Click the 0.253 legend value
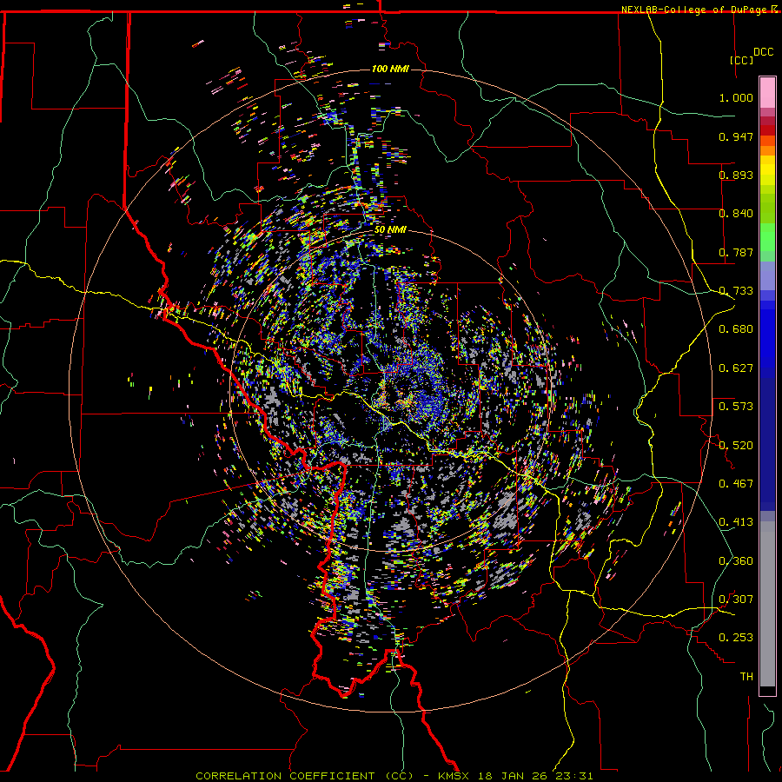This screenshot has height=782, width=782. click(x=736, y=638)
